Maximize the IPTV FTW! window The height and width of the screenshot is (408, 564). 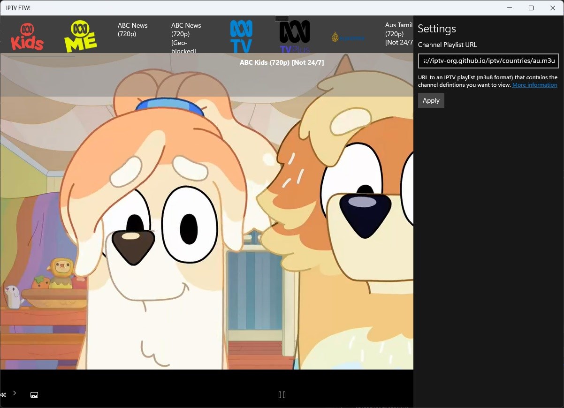click(x=531, y=8)
